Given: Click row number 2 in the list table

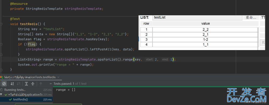Looking at the screenshot, I should coord(146,35).
